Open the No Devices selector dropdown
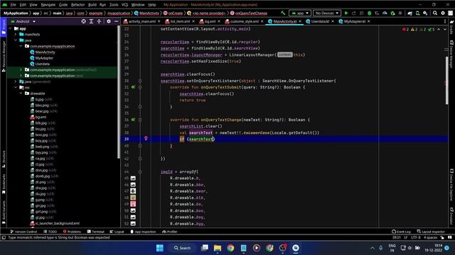 pos(327,13)
